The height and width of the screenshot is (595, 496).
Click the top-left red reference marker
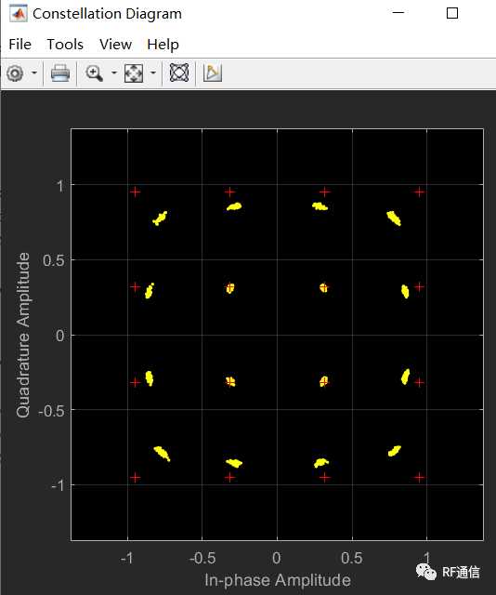(x=135, y=192)
